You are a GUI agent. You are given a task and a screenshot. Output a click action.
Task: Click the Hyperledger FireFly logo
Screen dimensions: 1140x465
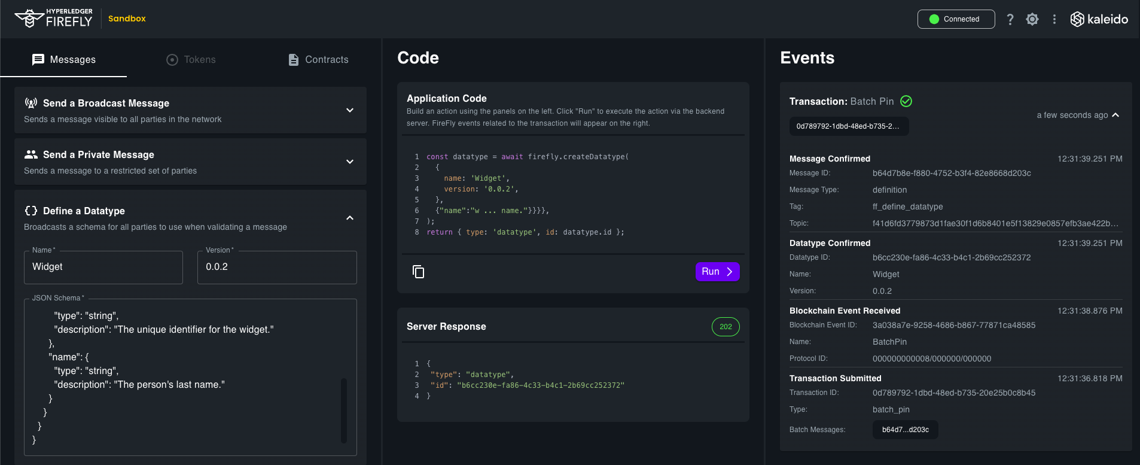tap(54, 19)
